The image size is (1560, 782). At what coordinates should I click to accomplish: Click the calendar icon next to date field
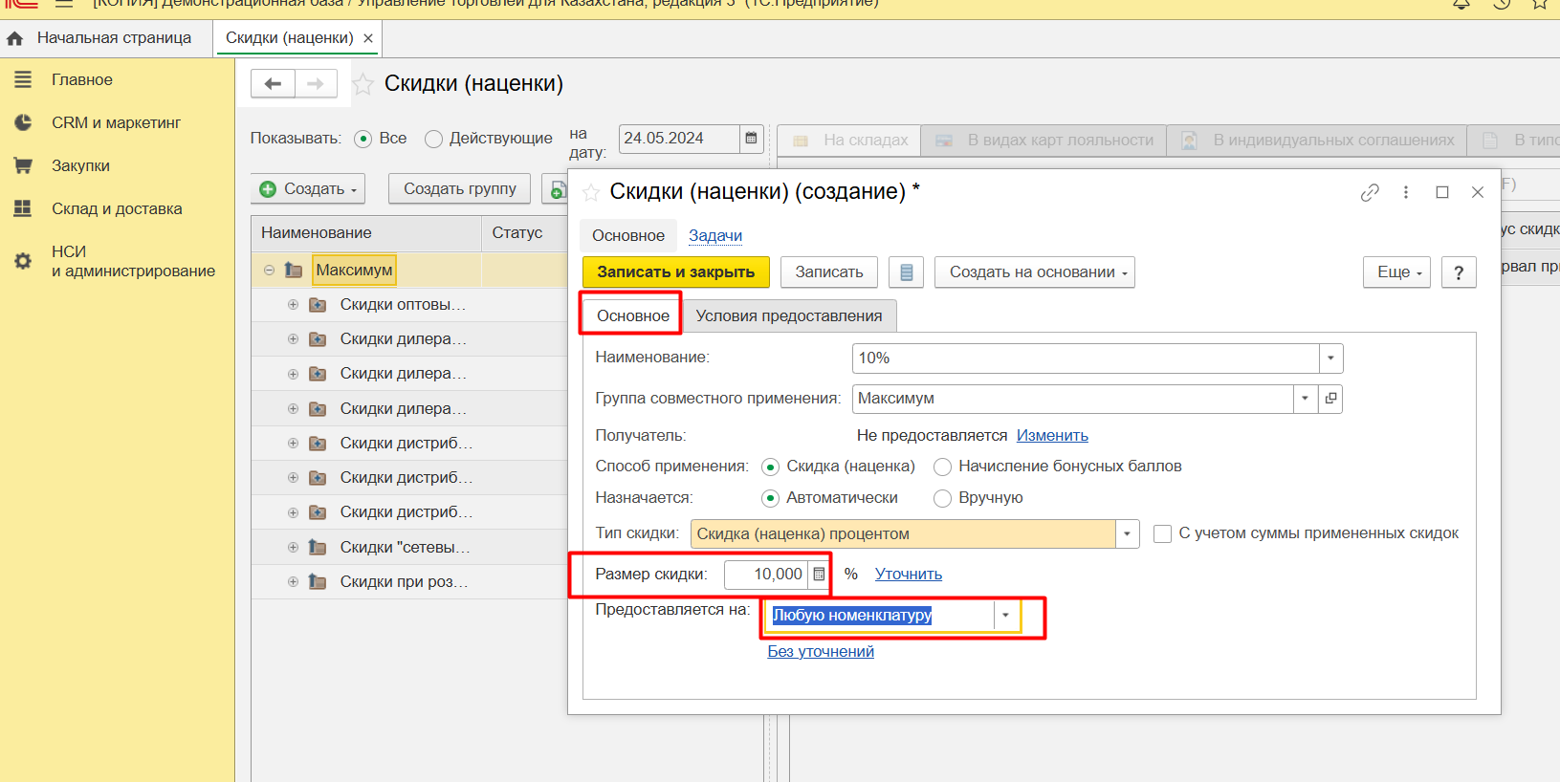(751, 139)
